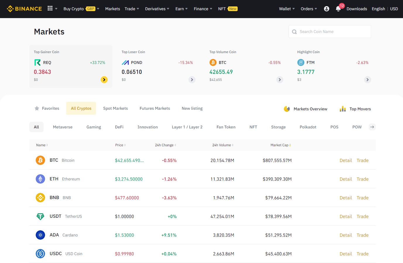Click the BTC Bitcoin coin icon
Screen dimensions: 403x263
tap(40, 160)
